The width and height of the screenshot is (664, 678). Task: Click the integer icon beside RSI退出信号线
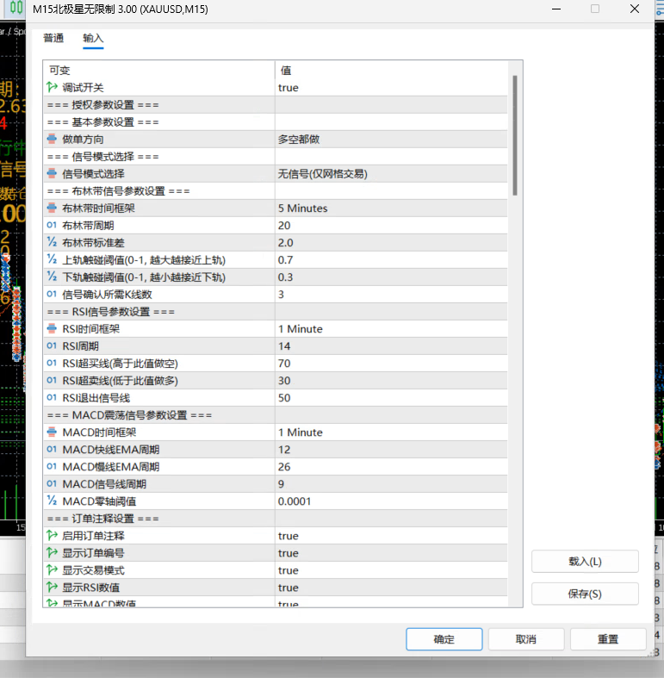52,398
